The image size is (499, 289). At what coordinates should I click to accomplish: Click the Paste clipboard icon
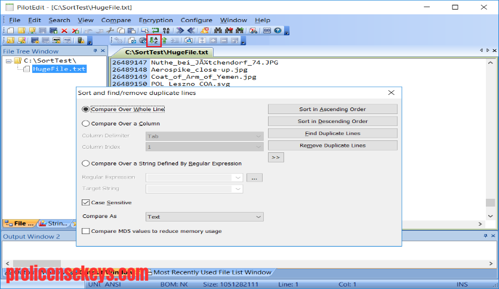[131, 30]
